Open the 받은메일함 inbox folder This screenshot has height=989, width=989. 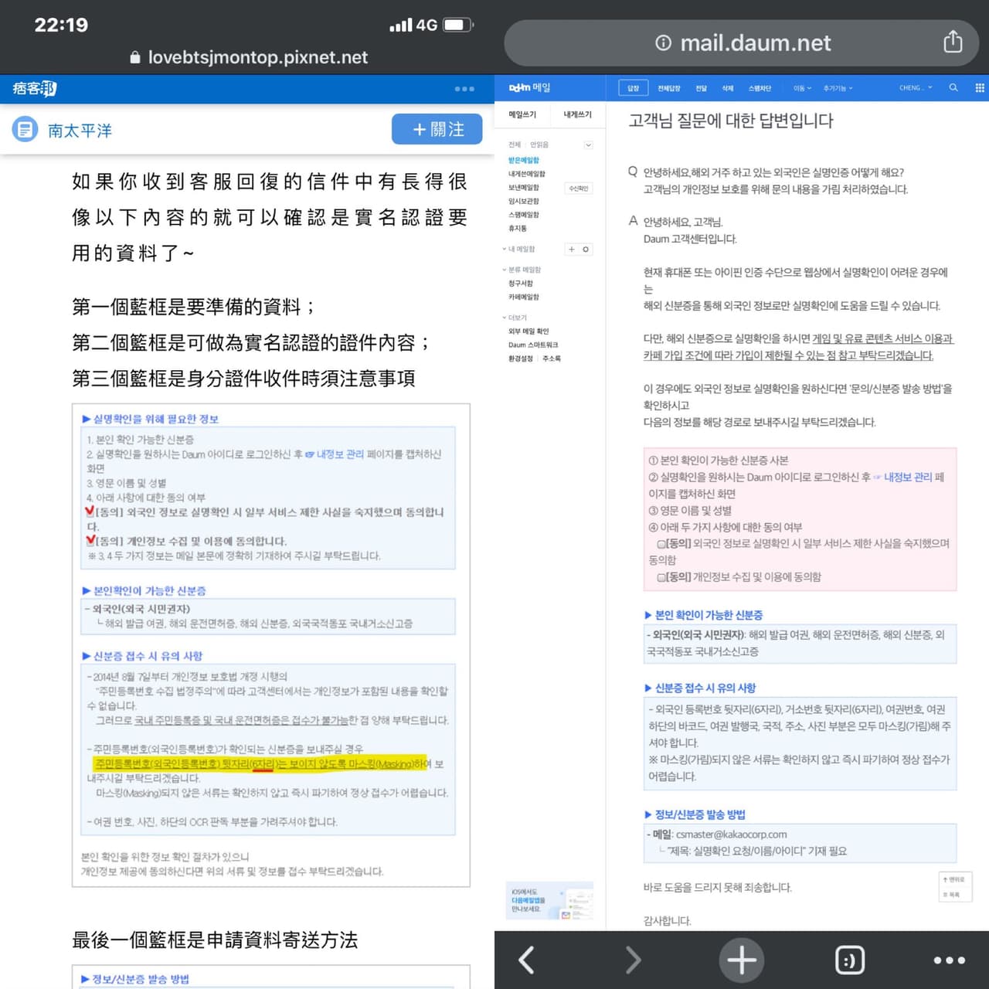point(524,160)
